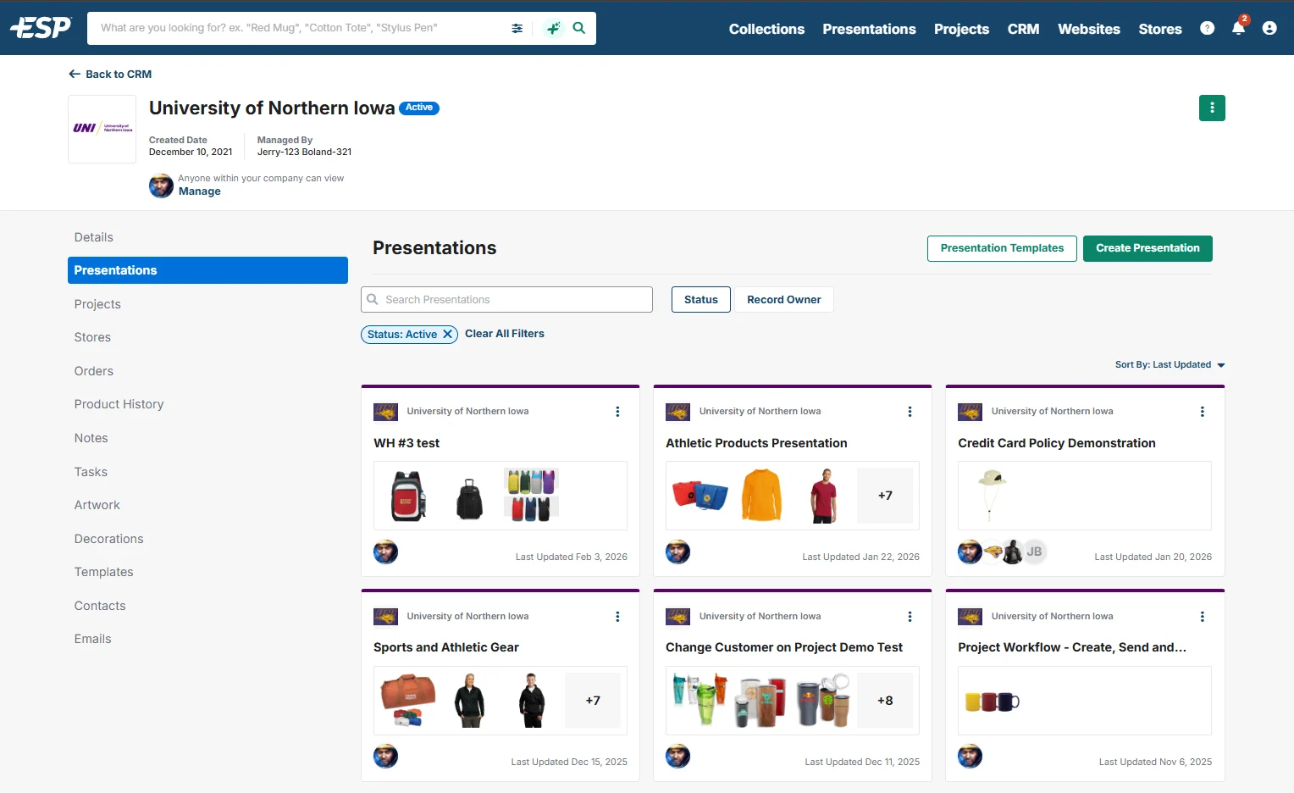Open search filter options icon
Viewport: 1294px width, 793px height.
pyautogui.click(x=517, y=28)
